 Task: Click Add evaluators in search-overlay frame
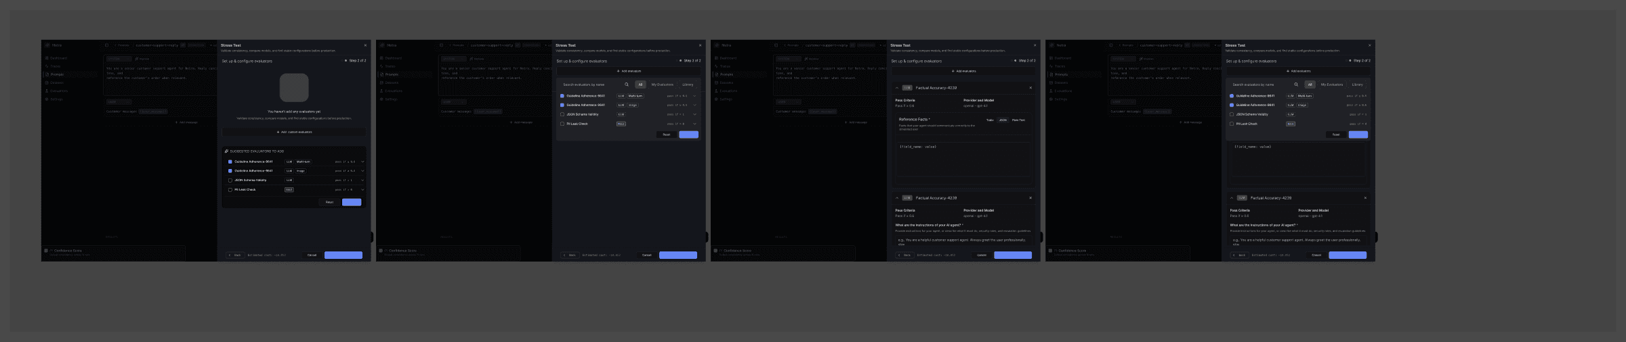tap(1298, 71)
